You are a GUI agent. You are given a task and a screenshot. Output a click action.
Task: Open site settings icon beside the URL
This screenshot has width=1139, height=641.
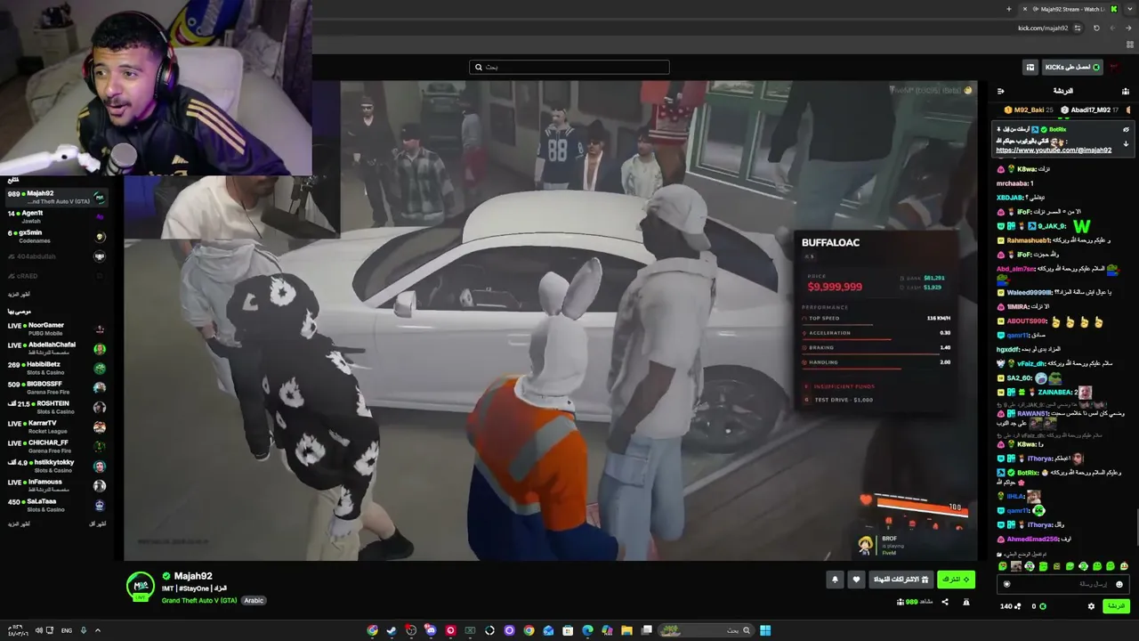click(1078, 28)
